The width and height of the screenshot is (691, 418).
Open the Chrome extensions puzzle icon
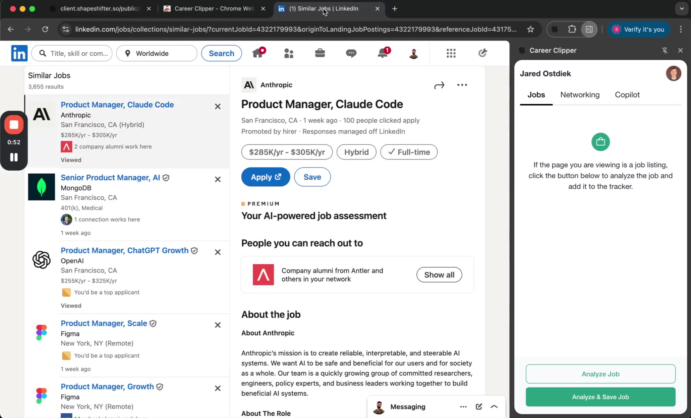coord(572,29)
